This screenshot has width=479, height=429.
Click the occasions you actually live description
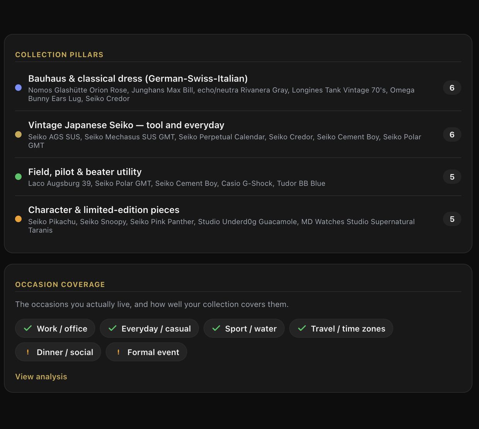[152, 304]
